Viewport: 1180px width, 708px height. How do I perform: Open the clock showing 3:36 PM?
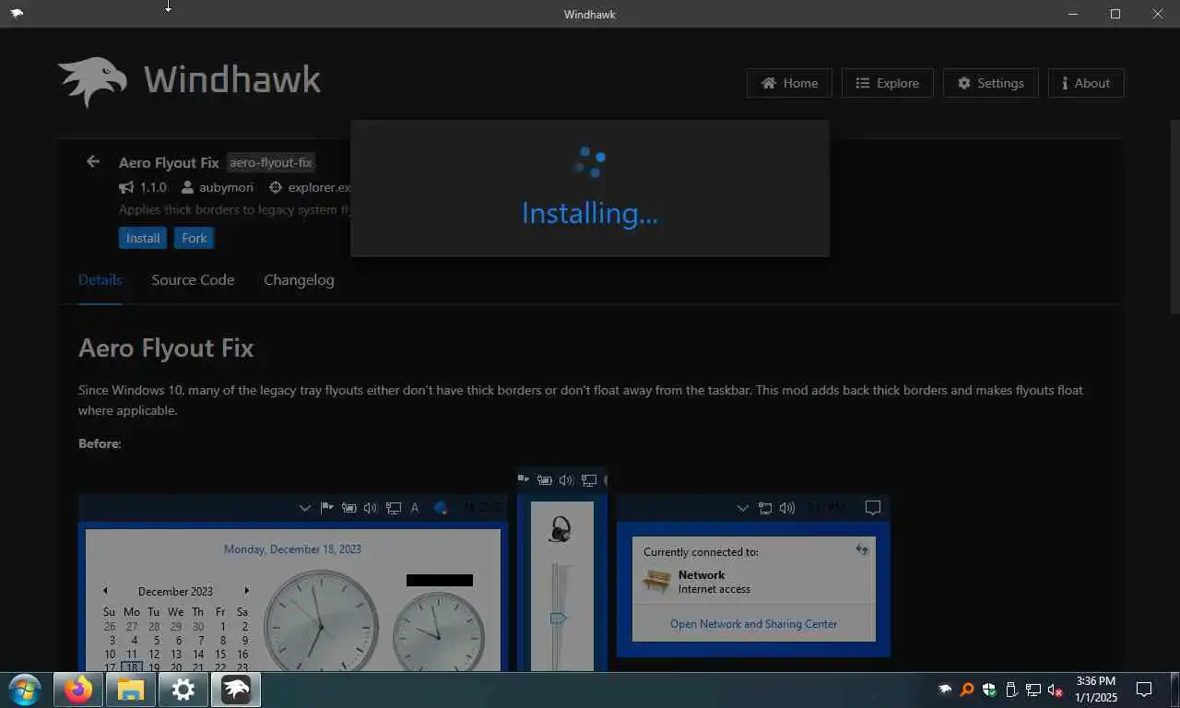[1096, 690]
